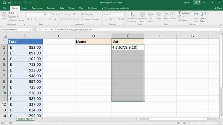Confirm formula with checkmark icon
The image size is (223, 125).
coord(46,30)
